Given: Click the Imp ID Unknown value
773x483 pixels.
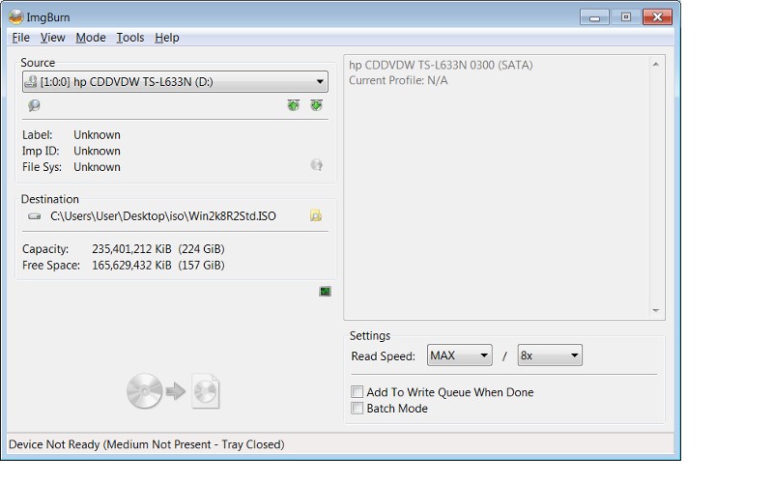Looking at the screenshot, I should tap(98, 151).
